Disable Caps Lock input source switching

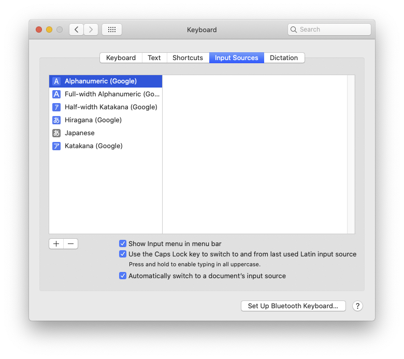coord(123,254)
